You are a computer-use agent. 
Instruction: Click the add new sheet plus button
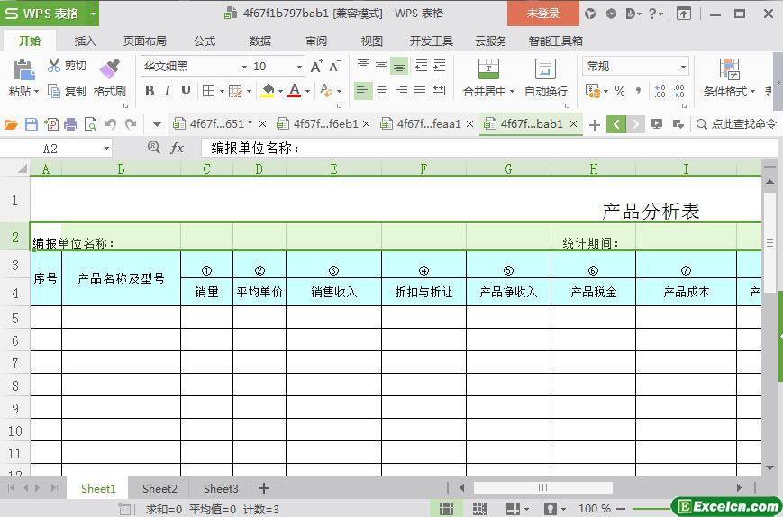264,488
